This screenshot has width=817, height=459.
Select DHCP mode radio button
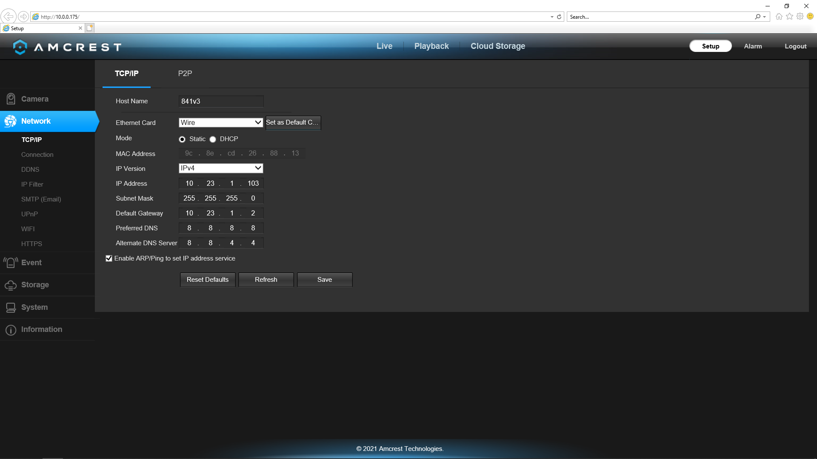[213, 139]
